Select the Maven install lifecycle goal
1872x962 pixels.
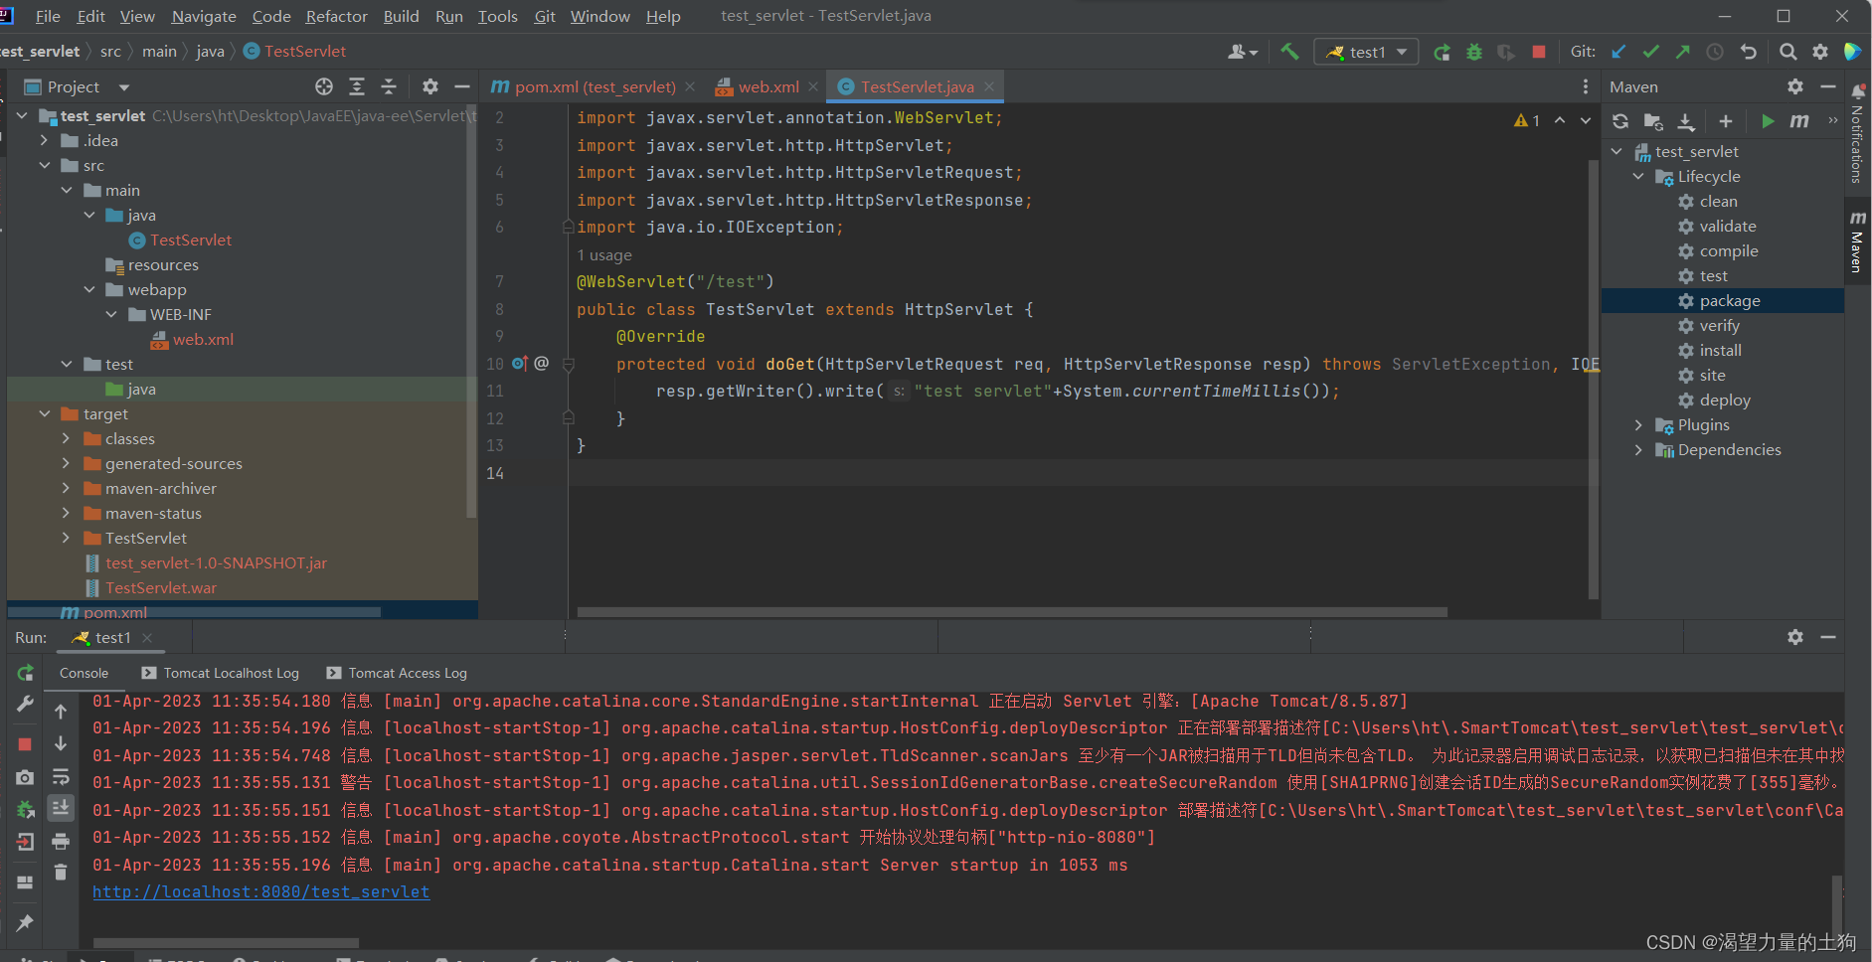tap(1723, 350)
